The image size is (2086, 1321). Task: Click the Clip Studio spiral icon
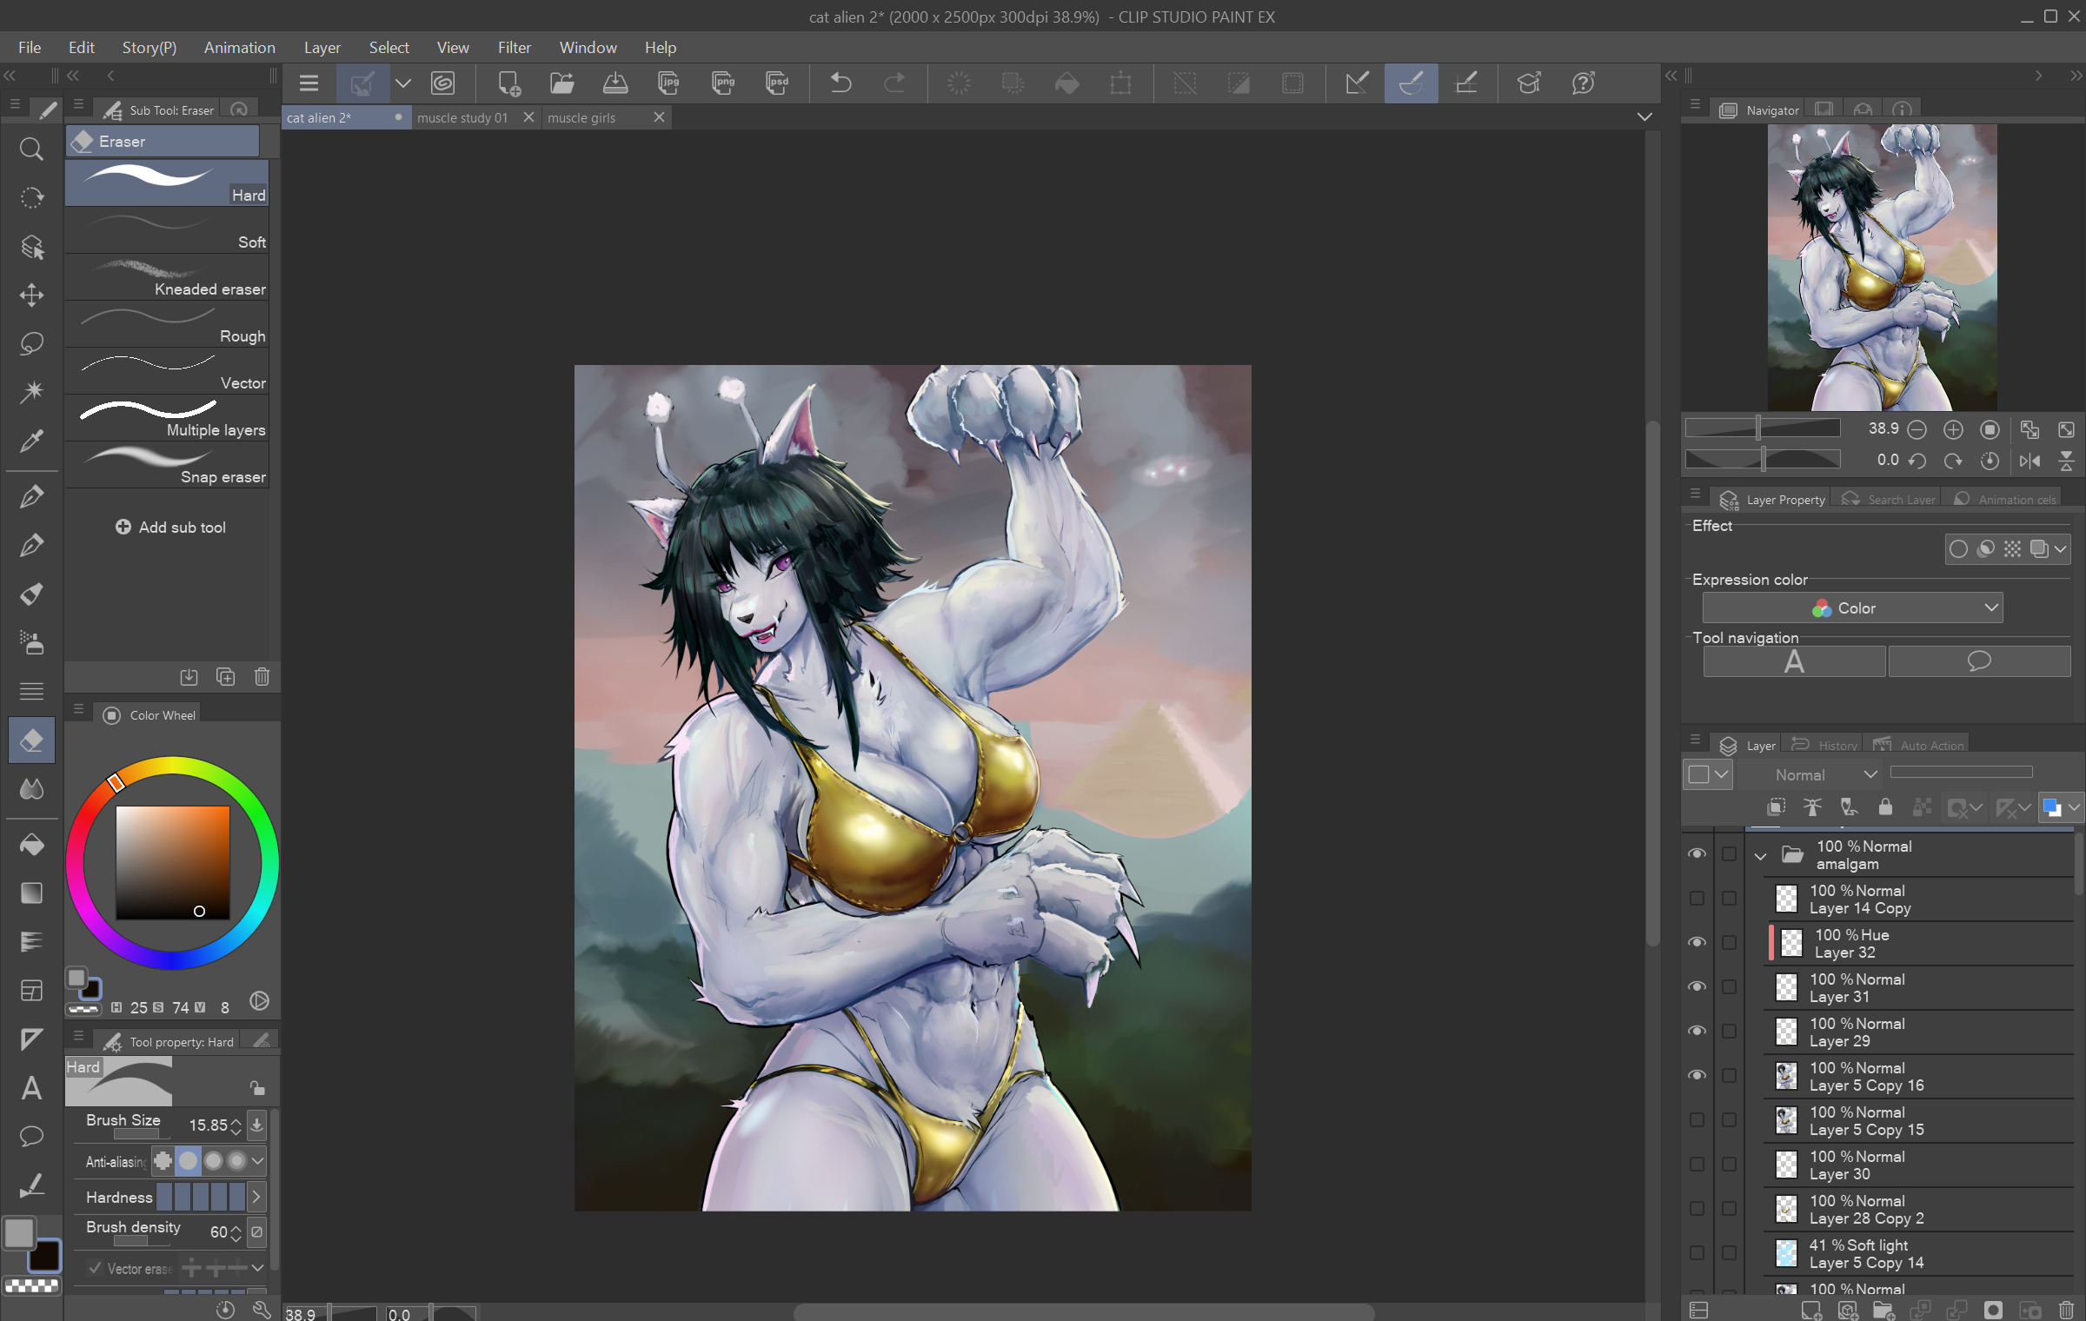pos(443,83)
